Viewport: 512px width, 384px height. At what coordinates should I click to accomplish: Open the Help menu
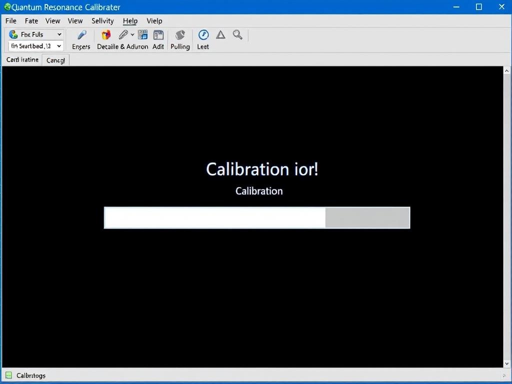[x=130, y=21]
